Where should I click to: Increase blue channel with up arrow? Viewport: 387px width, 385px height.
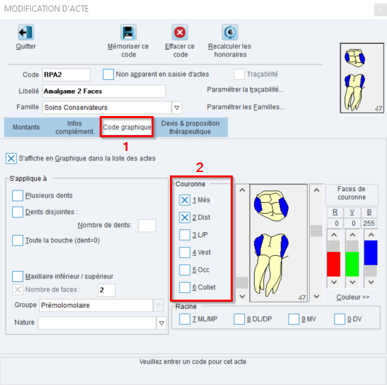click(371, 235)
